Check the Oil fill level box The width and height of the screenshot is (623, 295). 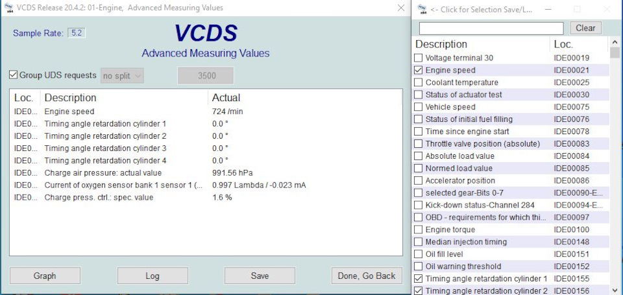point(419,254)
